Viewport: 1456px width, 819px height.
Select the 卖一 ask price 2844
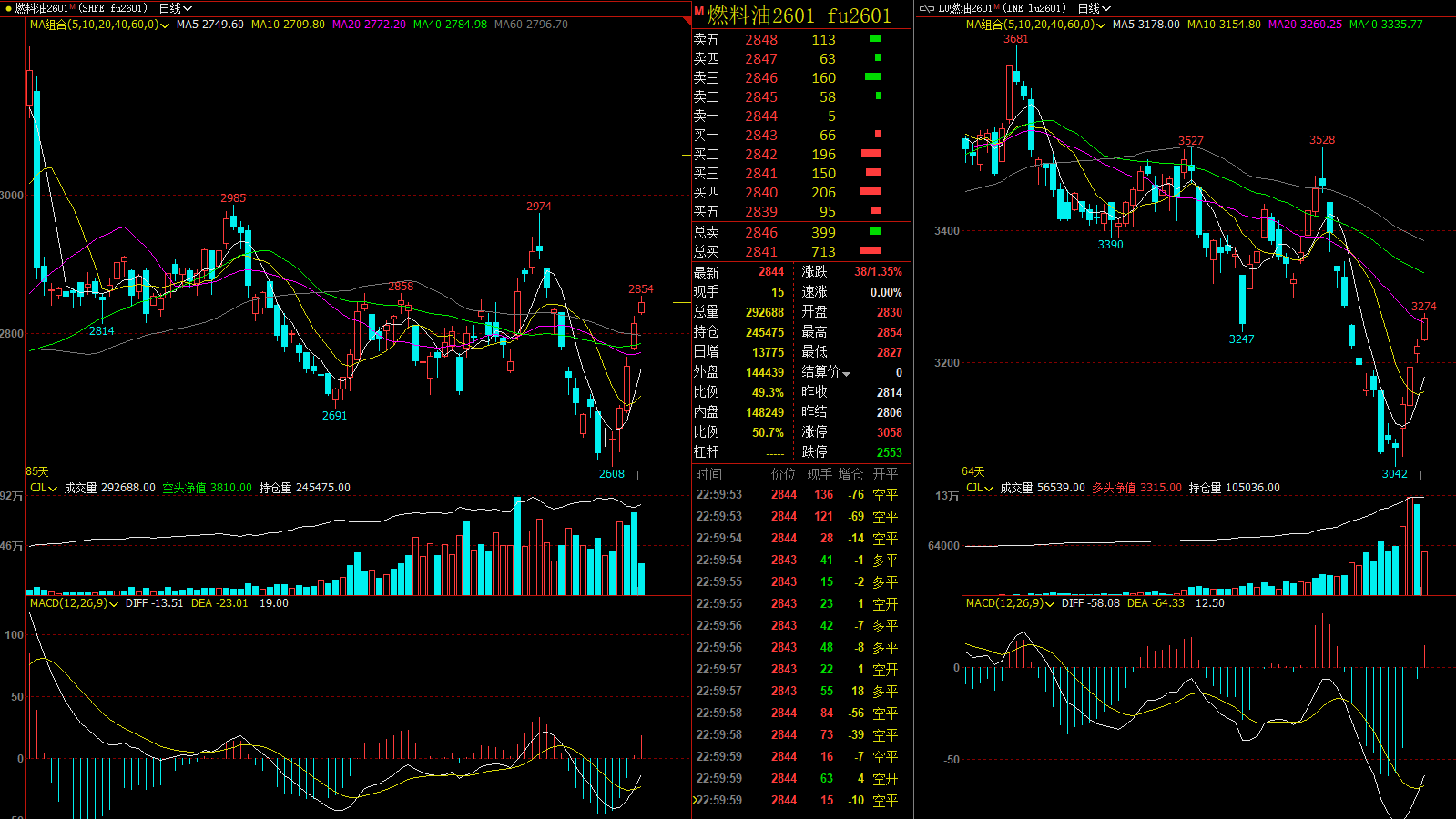[x=760, y=116]
